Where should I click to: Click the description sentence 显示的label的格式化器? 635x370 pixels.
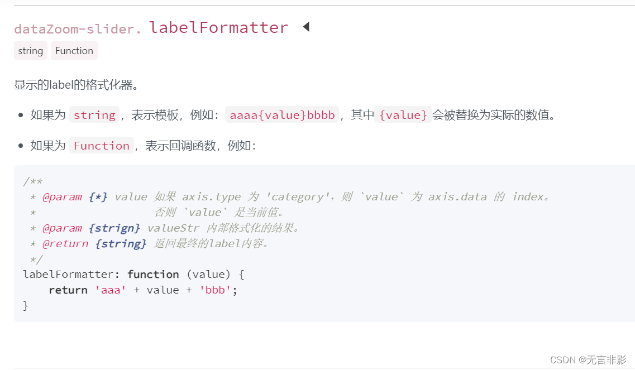point(76,85)
